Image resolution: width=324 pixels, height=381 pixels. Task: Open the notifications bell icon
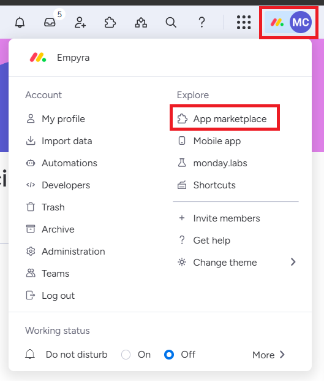20,23
